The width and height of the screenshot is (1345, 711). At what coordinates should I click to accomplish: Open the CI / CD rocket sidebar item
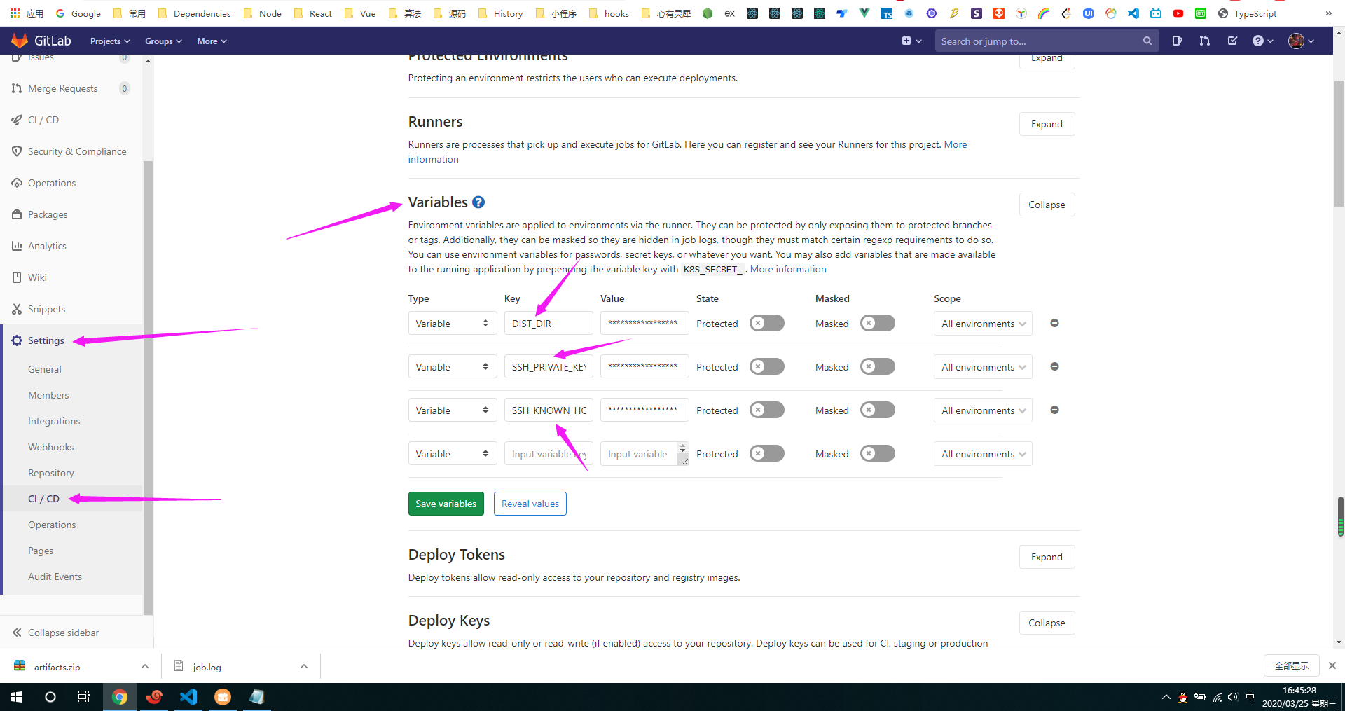coord(43,120)
